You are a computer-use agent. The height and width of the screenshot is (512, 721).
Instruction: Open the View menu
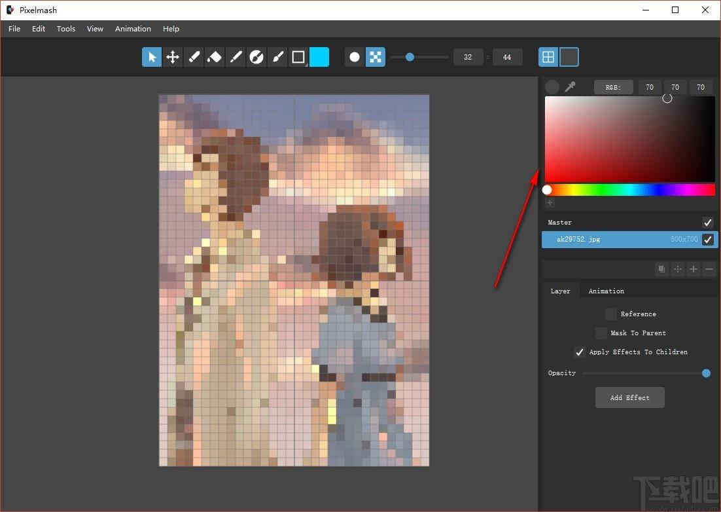(95, 29)
